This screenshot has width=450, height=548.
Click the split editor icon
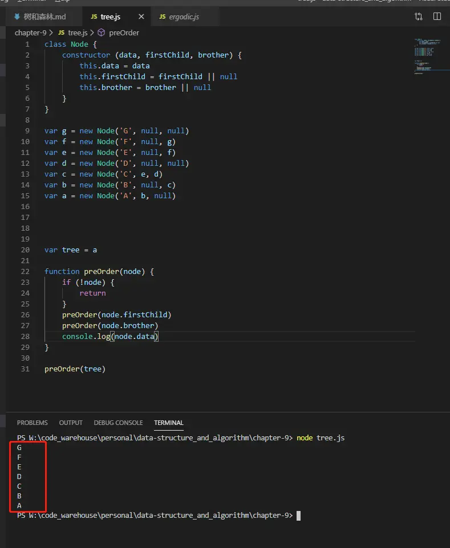(437, 17)
